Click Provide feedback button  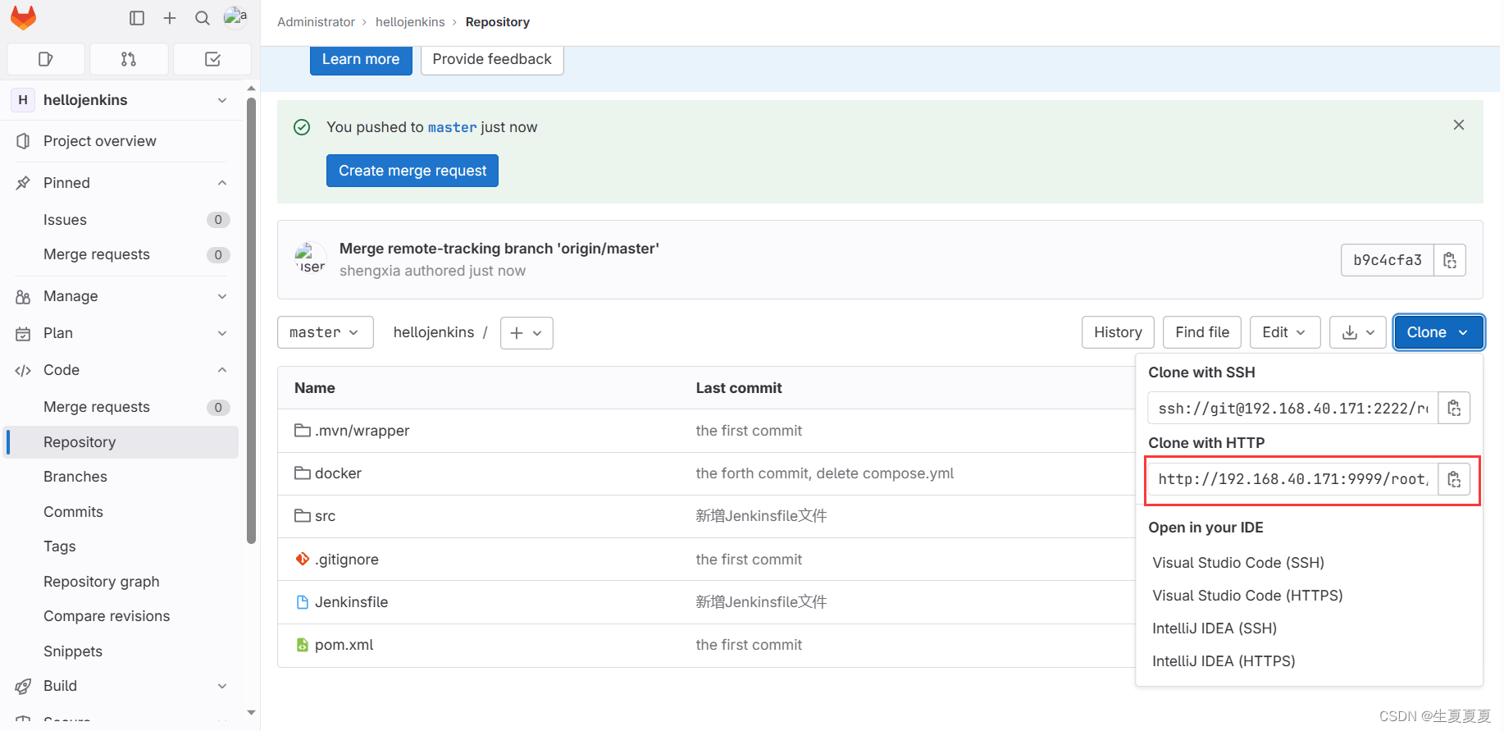pos(492,59)
